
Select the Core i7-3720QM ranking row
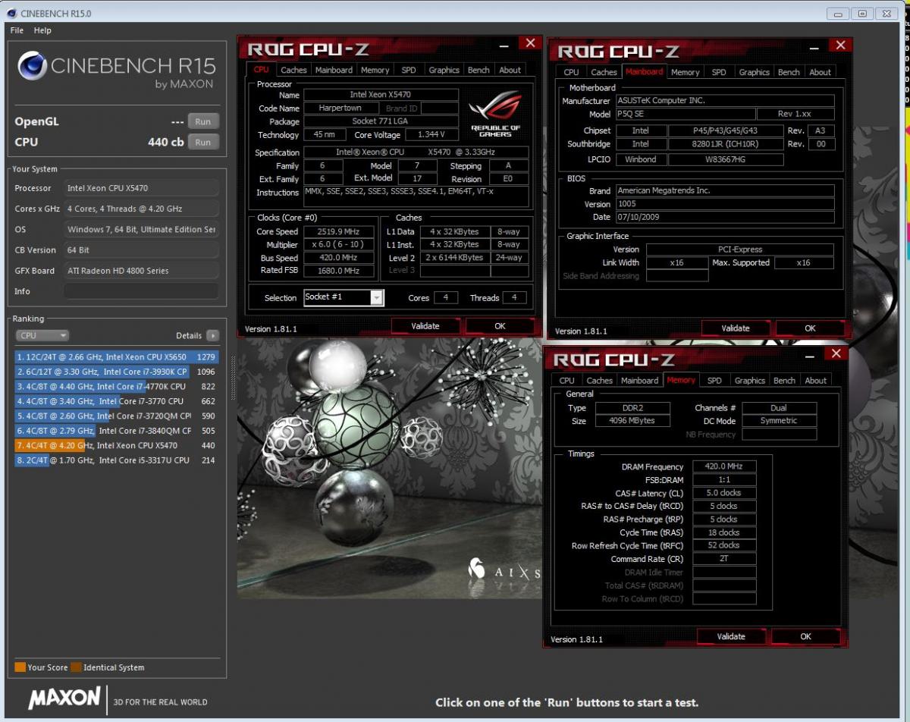[x=116, y=416]
